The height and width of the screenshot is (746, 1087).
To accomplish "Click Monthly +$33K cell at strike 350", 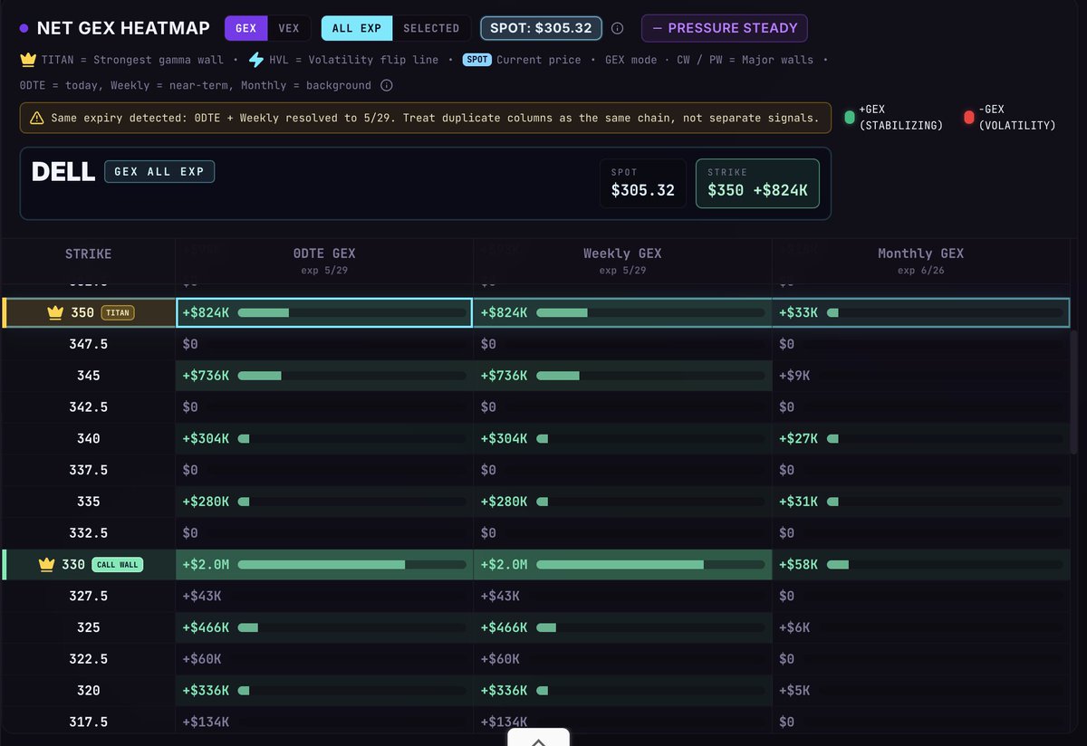I will [x=921, y=312].
